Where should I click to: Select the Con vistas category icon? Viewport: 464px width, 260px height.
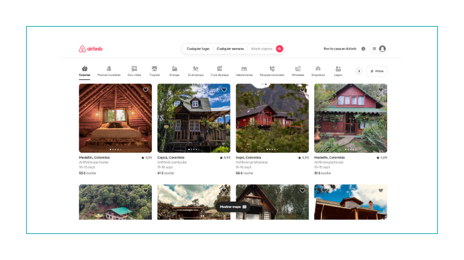134,68
